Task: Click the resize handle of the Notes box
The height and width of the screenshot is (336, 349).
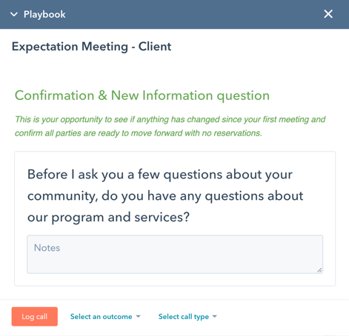Action: pos(319,270)
